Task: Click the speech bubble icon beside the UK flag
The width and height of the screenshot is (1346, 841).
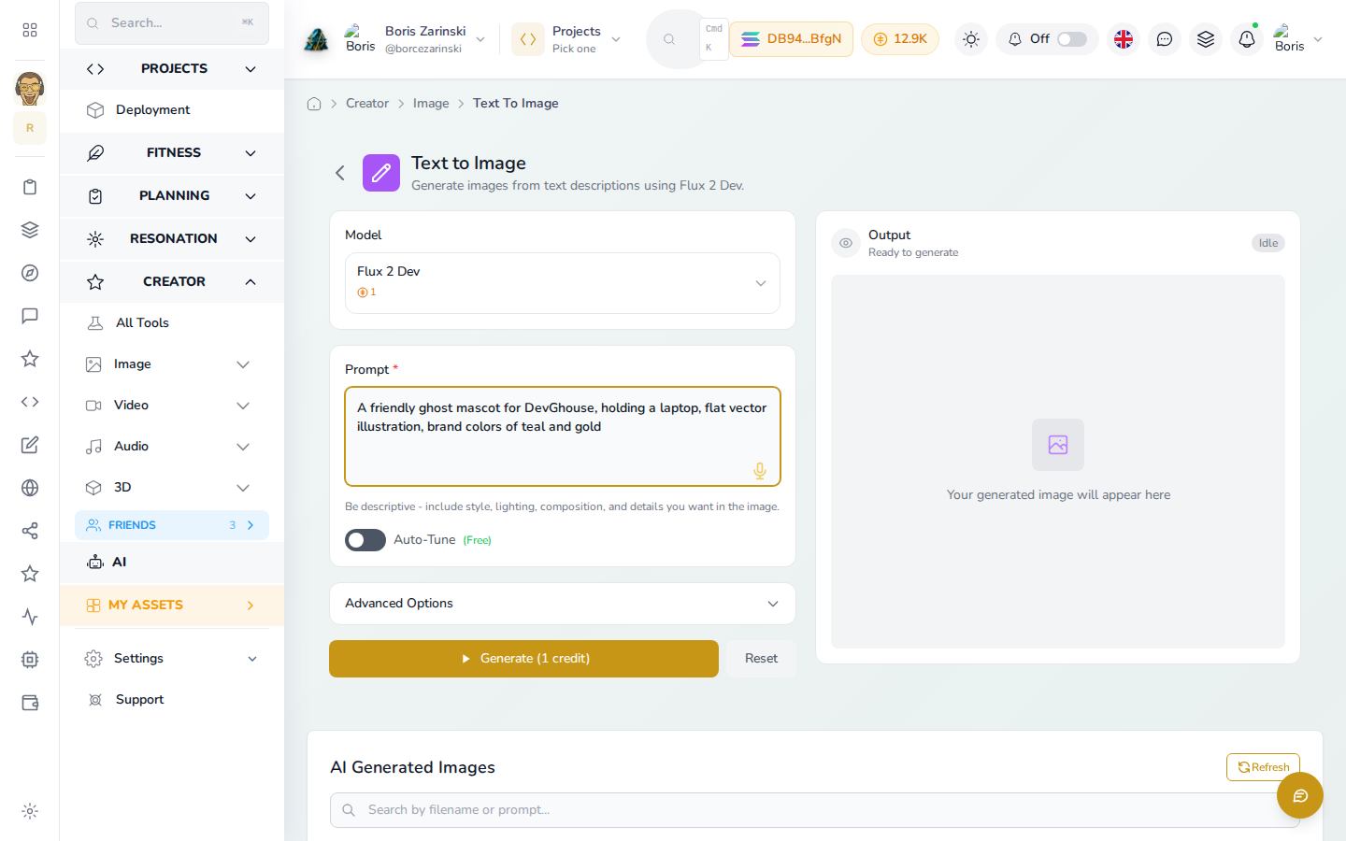Action: 1165,39
